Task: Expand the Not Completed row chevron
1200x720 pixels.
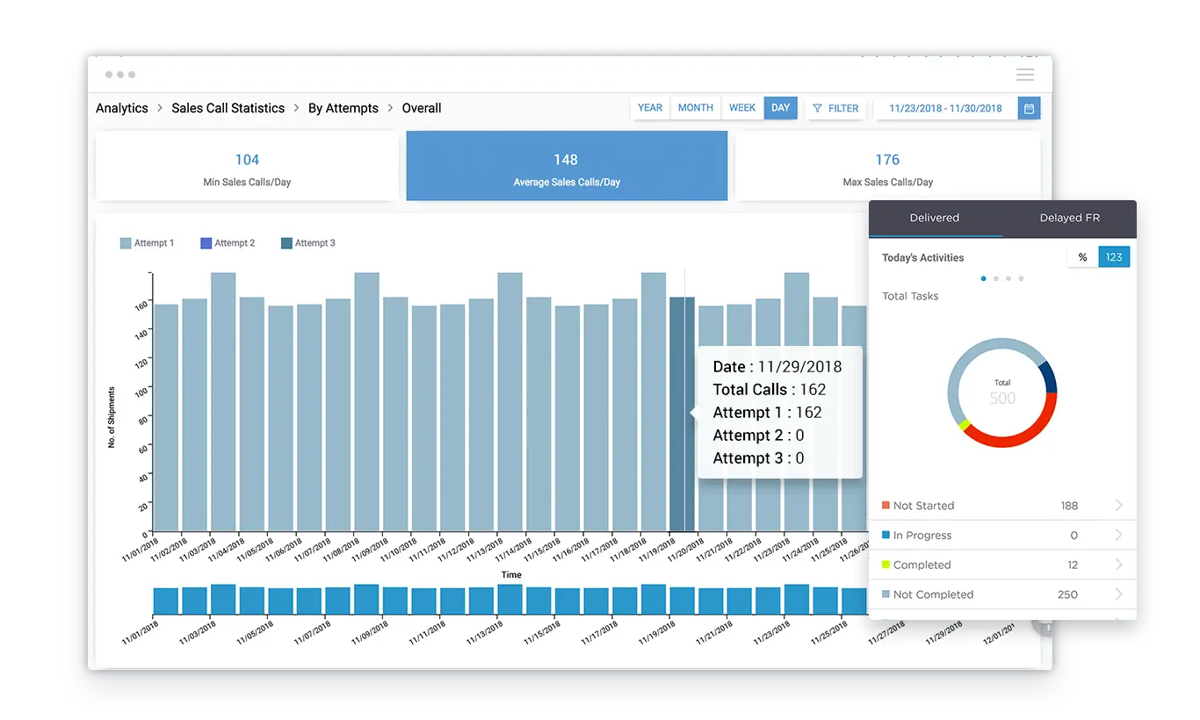Action: [x=1119, y=594]
